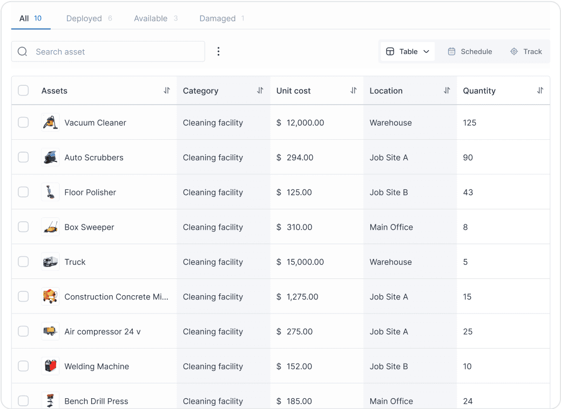The image size is (561, 409).
Task: Sort by Quantity column arrows
Action: (540, 91)
